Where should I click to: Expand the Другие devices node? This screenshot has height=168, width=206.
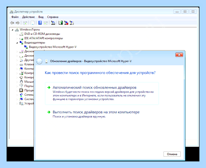[x=17, y=60]
